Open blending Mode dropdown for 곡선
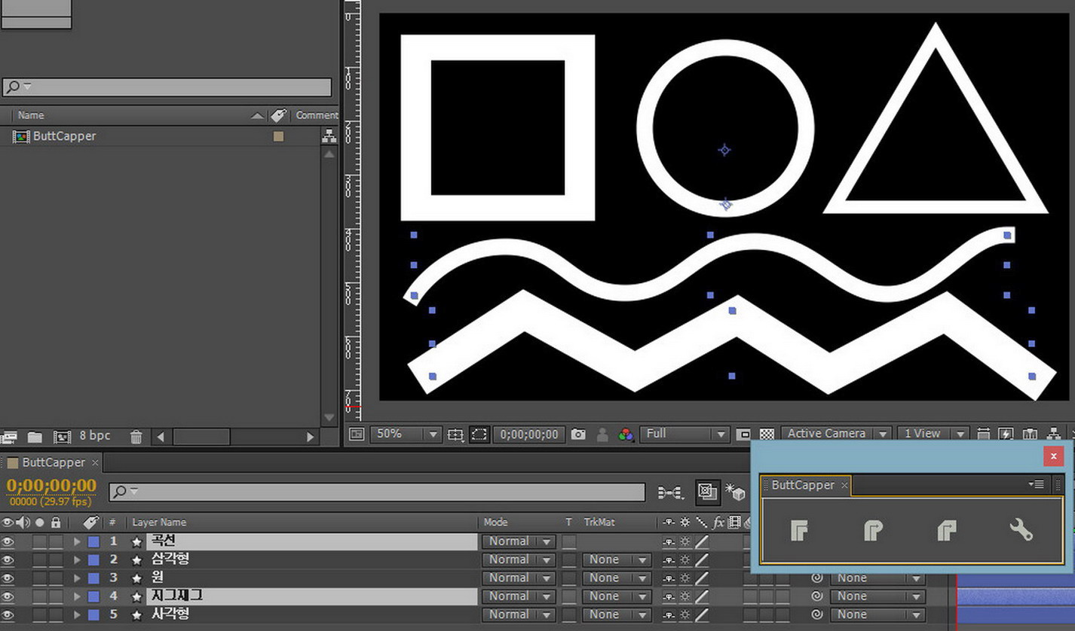 tap(519, 541)
